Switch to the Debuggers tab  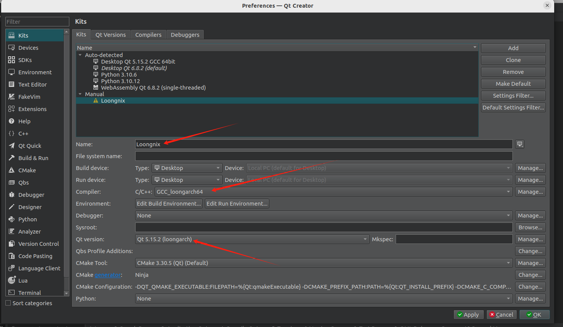[185, 35]
